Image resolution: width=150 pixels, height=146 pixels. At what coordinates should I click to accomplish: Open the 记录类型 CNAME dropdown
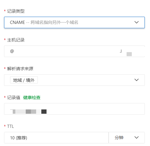(74, 22)
